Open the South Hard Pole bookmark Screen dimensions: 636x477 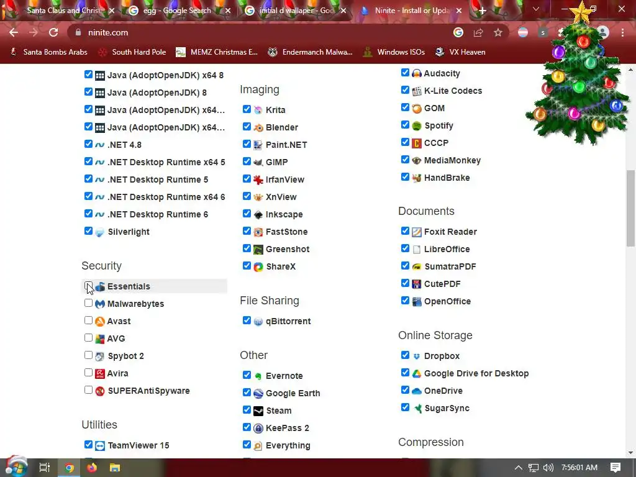pyautogui.click(x=132, y=52)
